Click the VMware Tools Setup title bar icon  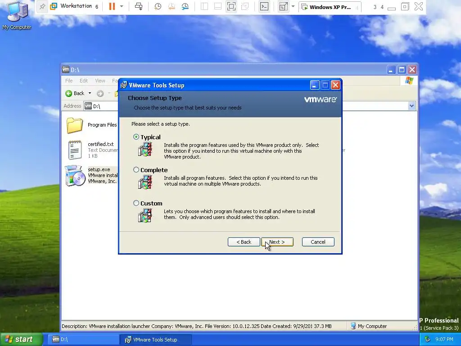pyautogui.click(x=124, y=85)
